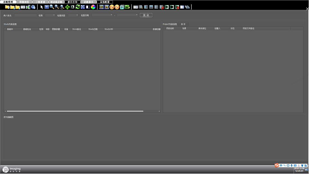The height and width of the screenshot is (174, 309).
Task: Click the magnifier zoom tool
Action: point(52,7)
